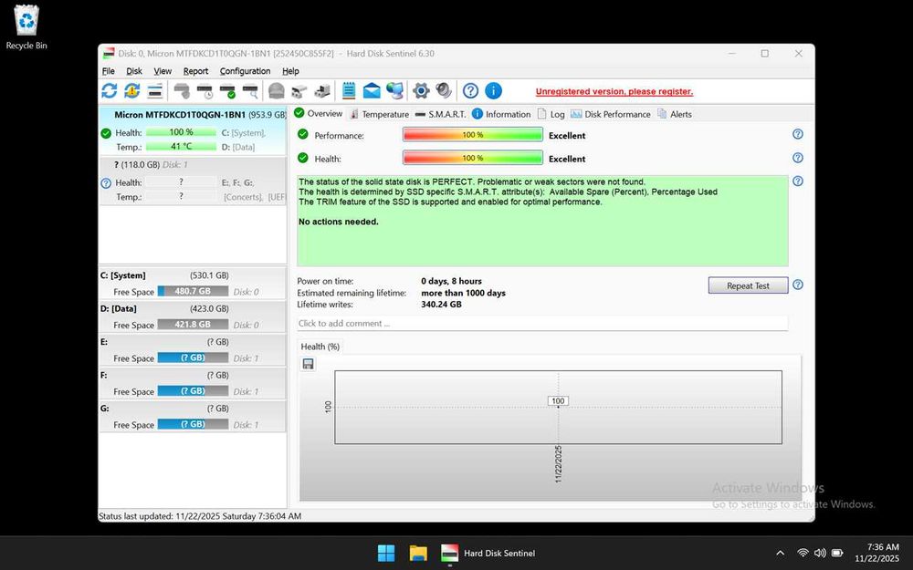Click the disk with clock toolbar icon
Viewport: 913px width, 570px height.
205,90
